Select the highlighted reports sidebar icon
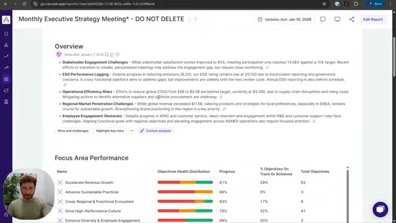 (6, 79)
